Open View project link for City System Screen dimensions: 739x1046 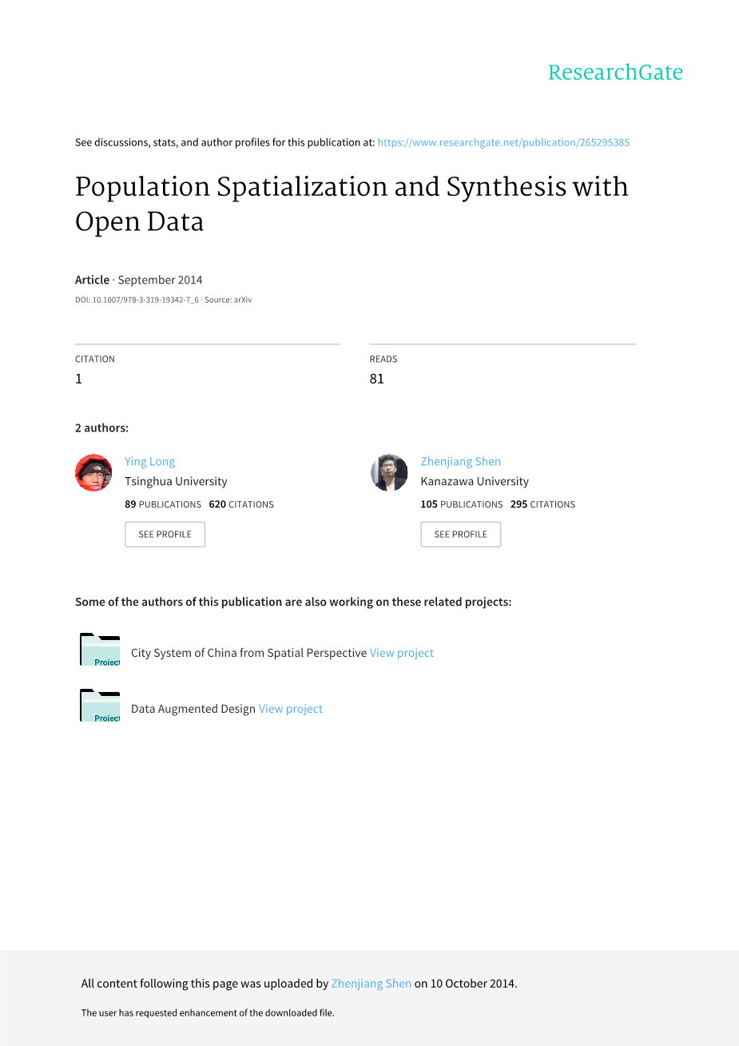pyautogui.click(x=402, y=653)
